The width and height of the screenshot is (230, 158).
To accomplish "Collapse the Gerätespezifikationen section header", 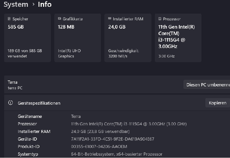I will coord(104,103).
